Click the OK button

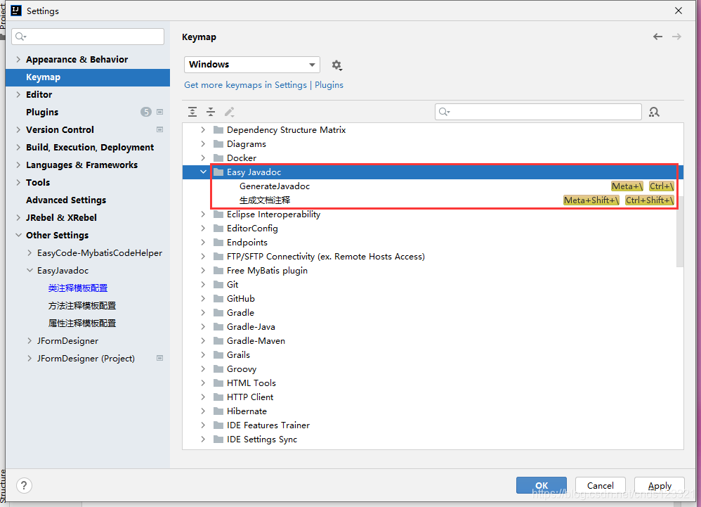(x=542, y=485)
